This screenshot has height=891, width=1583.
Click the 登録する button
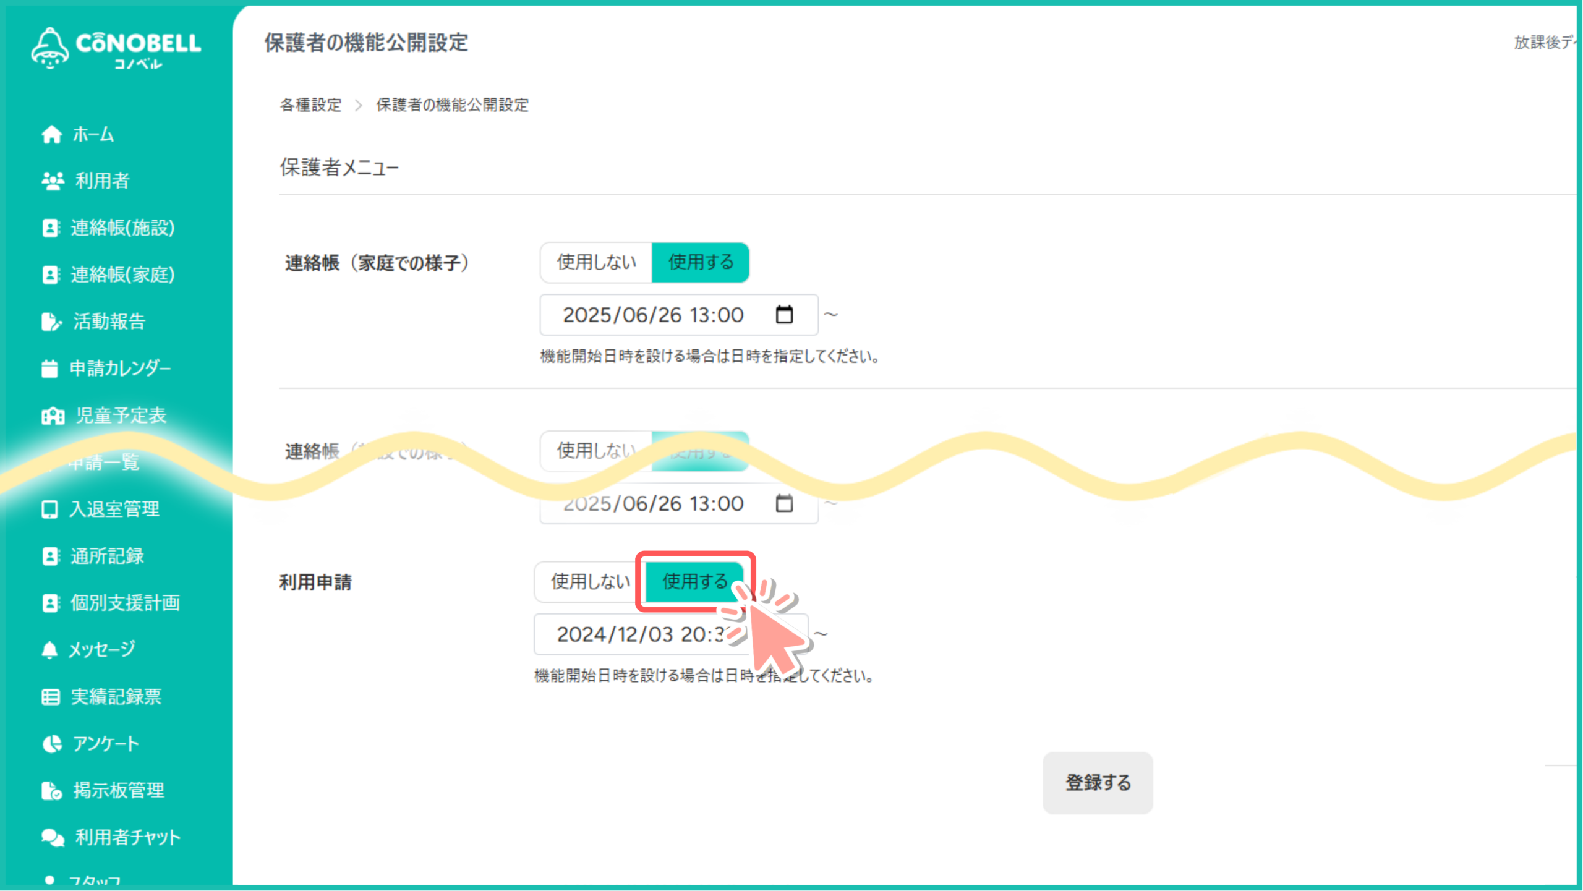[x=1098, y=783]
